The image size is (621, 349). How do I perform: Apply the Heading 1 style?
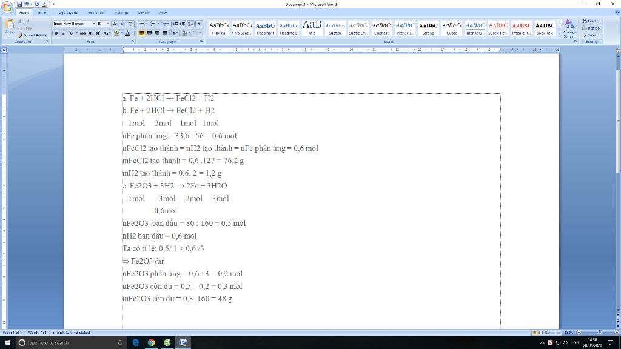[266, 28]
